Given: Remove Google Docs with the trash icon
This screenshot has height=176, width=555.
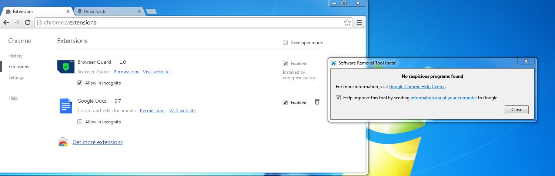Looking at the screenshot, I should coord(317,102).
